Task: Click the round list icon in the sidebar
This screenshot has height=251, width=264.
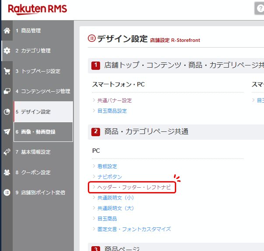Action: pos(7,193)
